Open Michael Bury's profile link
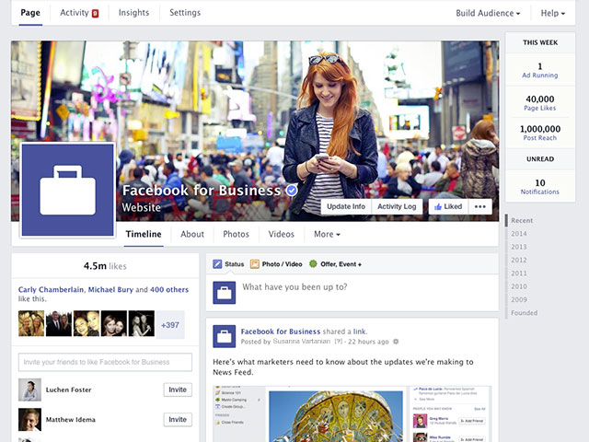589x442 pixels. tap(110, 290)
